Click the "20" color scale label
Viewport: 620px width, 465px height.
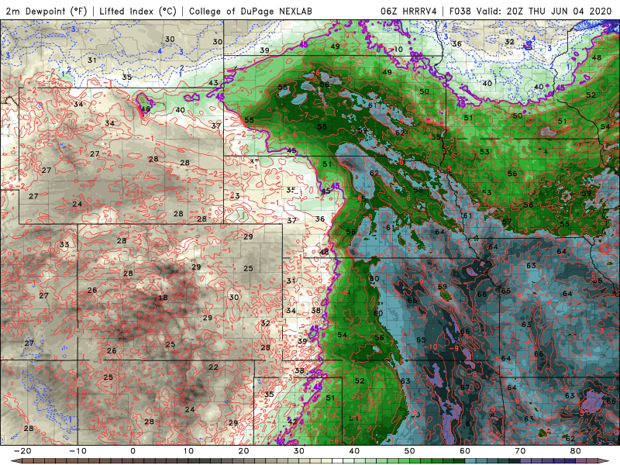[x=243, y=451]
